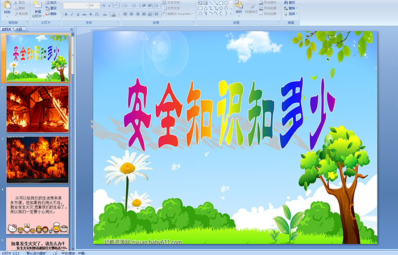Open the font size 44 dropdown
Image resolution: width=398 pixels, height=255 pixels.
94,5
